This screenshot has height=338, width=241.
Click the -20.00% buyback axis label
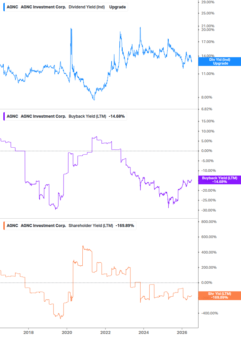(x=208, y=190)
